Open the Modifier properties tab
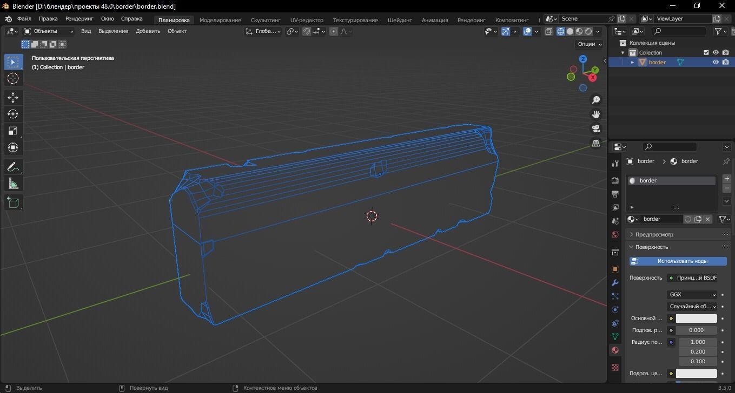 [x=615, y=282]
